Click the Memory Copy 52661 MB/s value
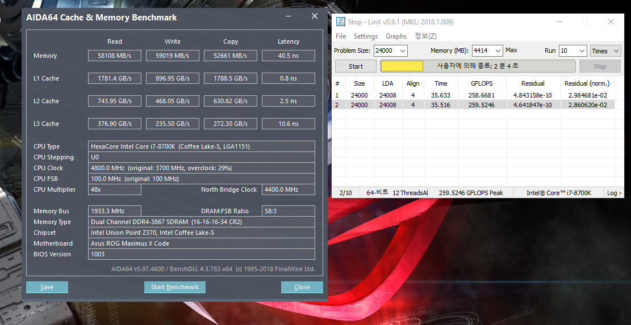This screenshot has height=325, width=631. (231, 56)
